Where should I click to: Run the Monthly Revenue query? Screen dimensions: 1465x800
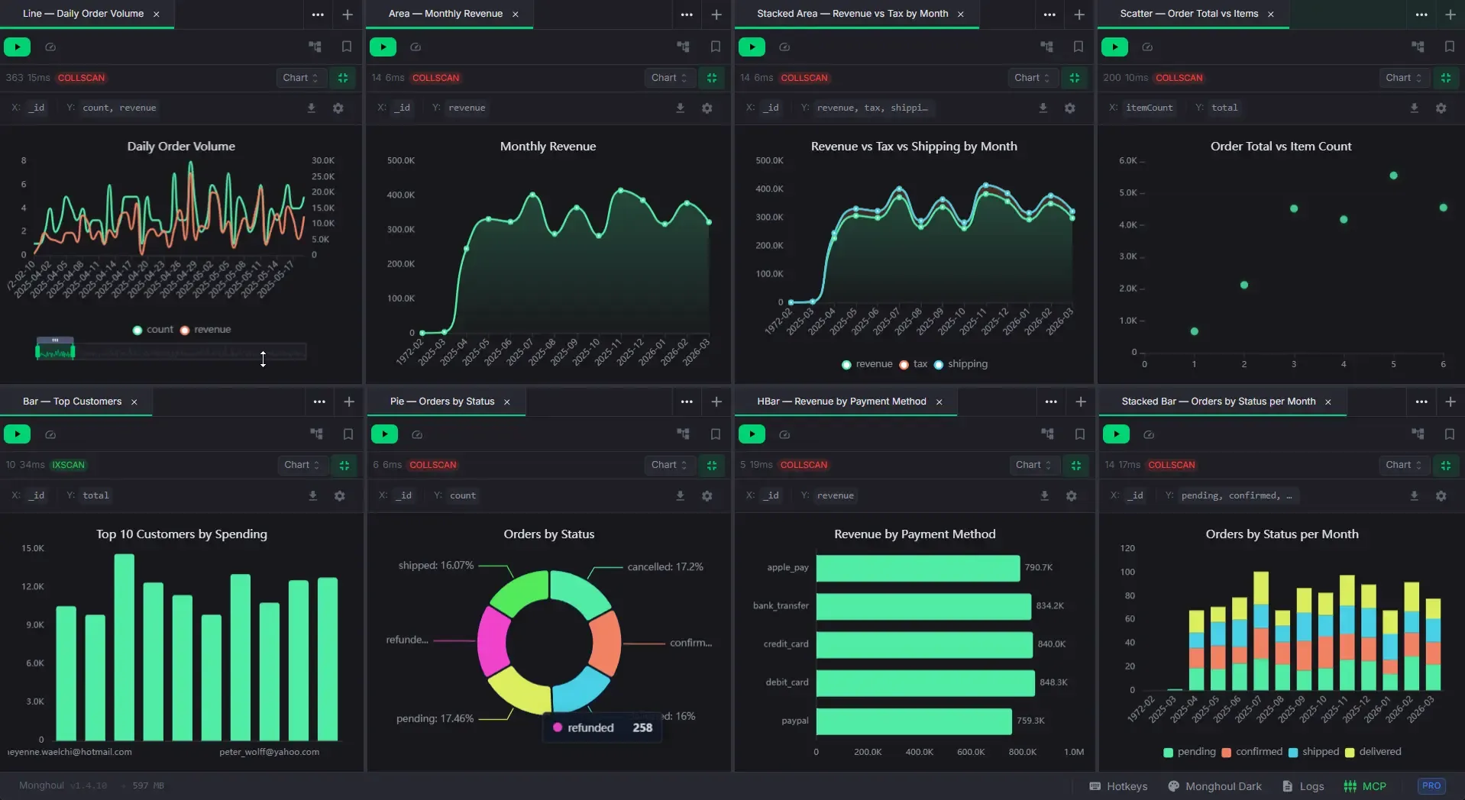coord(383,47)
